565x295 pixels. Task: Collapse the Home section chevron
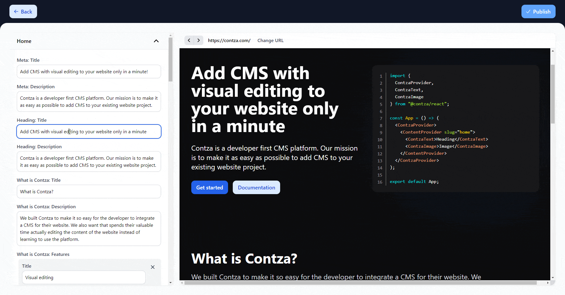point(156,41)
